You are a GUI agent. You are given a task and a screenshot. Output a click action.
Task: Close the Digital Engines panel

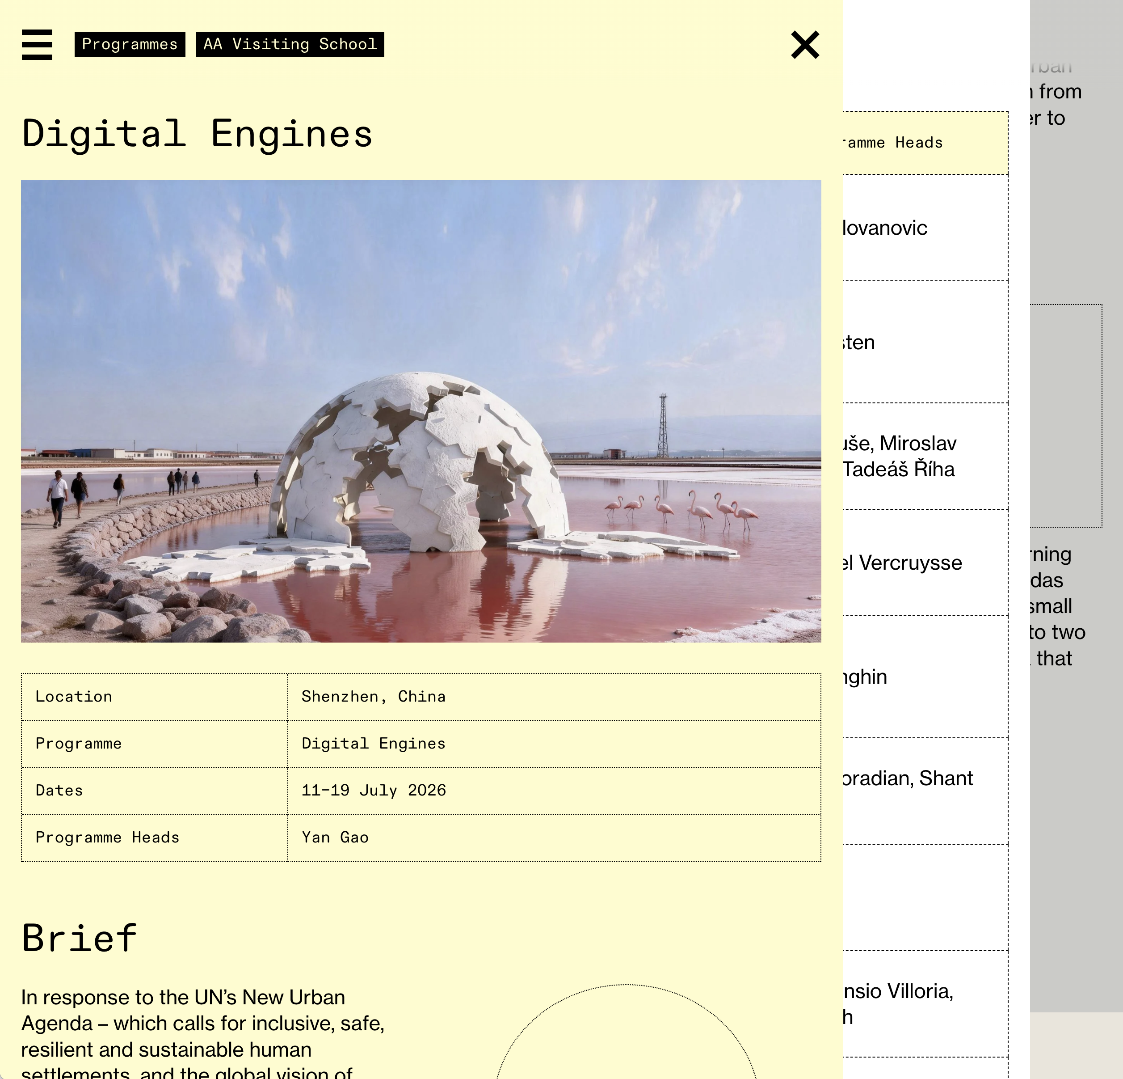[805, 45]
